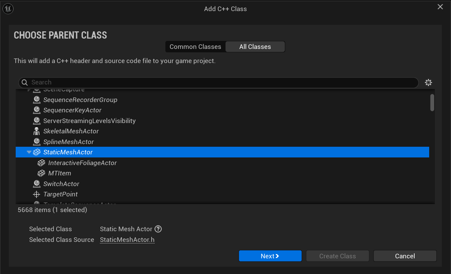Select SplineMeshActor class
451x274 pixels.
[x=69, y=142]
